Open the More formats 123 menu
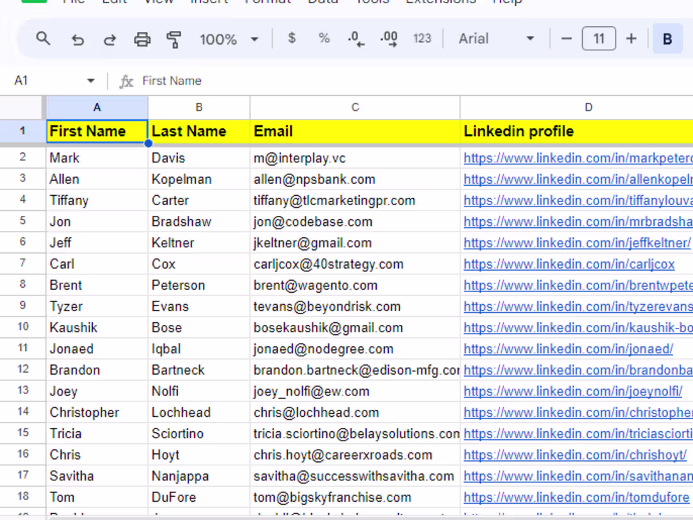The image size is (693, 520). tap(422, 38)
